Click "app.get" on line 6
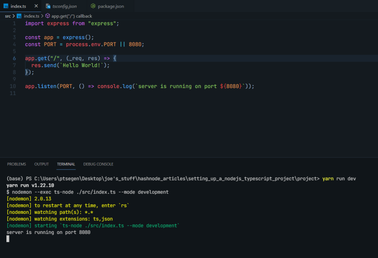Viewport: 378px width, 258px height. point(36,58)
